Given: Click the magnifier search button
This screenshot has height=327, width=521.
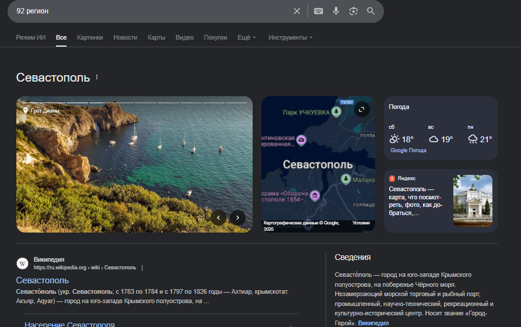Looking at the screenshot, I should pos(371,11).
